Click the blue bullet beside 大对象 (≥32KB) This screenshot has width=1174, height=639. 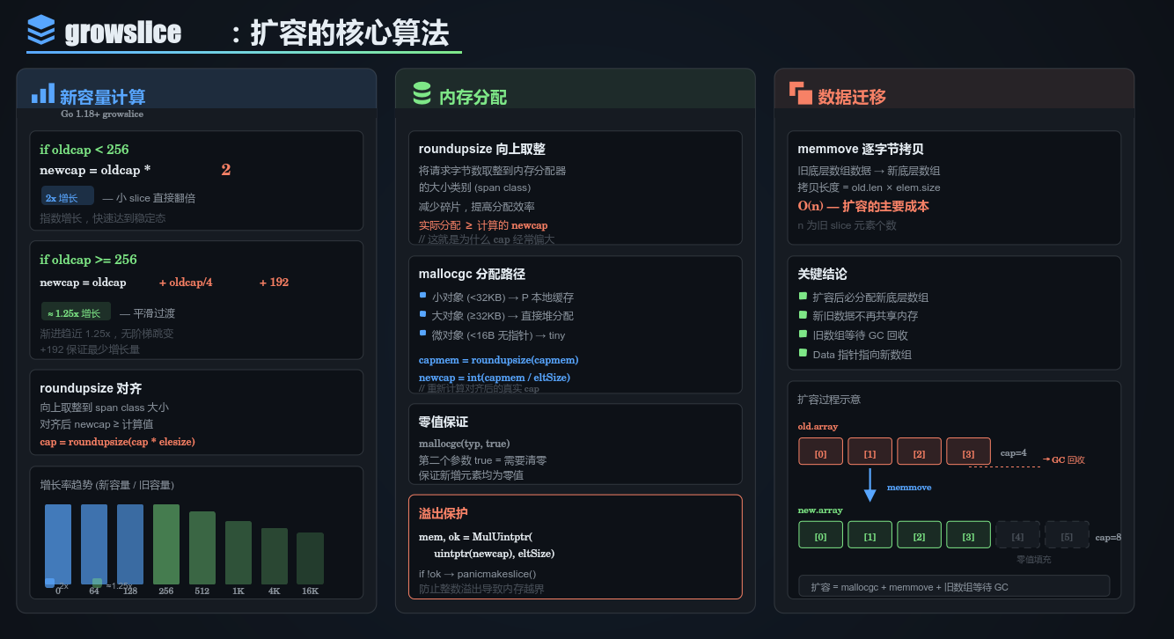[x=423, y=313]
